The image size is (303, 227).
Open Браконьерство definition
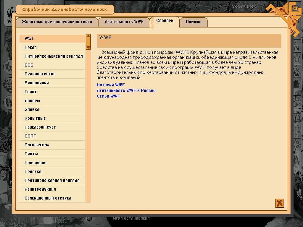pos(52,74)
